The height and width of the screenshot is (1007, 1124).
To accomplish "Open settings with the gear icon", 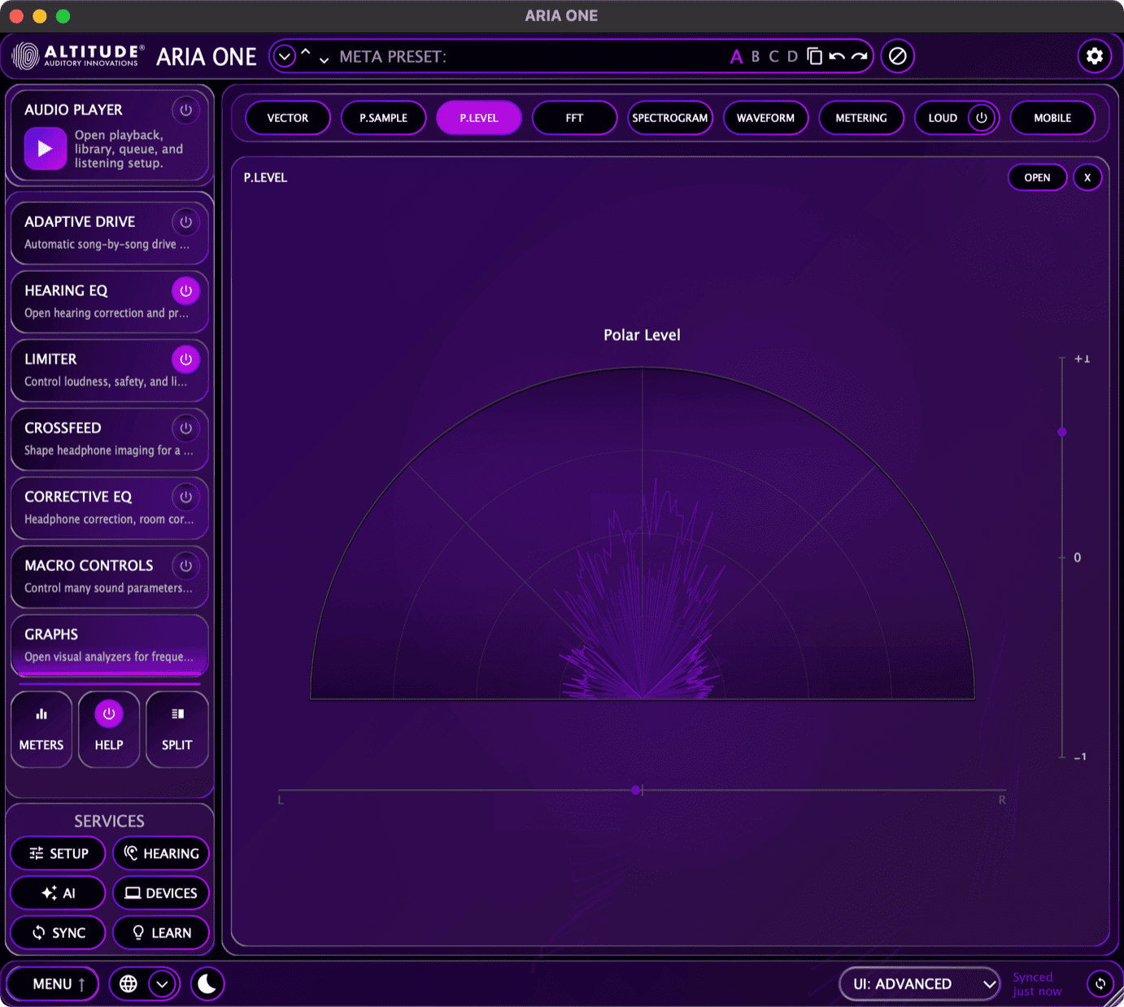I will tap(1095, 56).
